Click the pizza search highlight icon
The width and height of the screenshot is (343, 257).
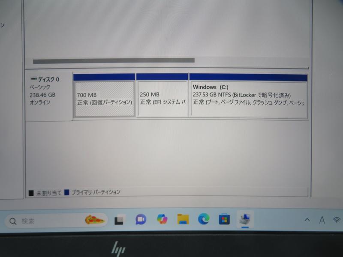[x=94, y=220]
